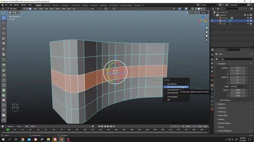Open the viewport Options dropdown

tap(204, 12)
